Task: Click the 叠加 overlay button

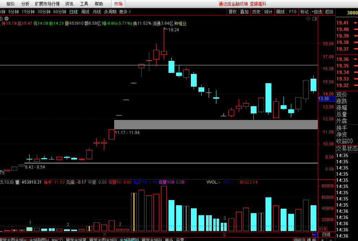Action: [x=244, y=12]
